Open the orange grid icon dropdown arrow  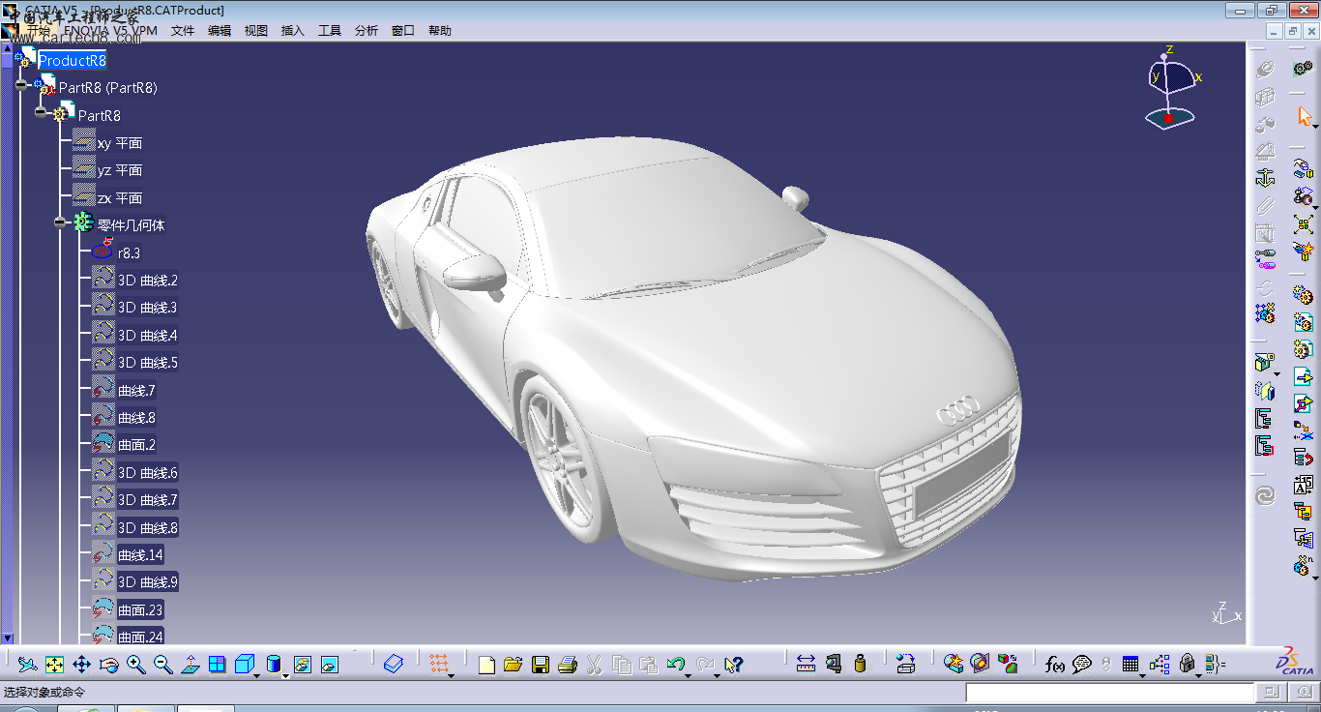451,674
